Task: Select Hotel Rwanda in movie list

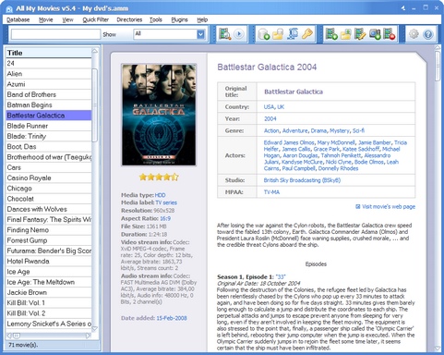Action: (49, 262)
